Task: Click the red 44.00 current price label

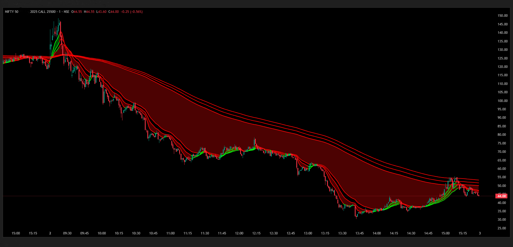Action: pyautogui.click(x=502, y=196)
